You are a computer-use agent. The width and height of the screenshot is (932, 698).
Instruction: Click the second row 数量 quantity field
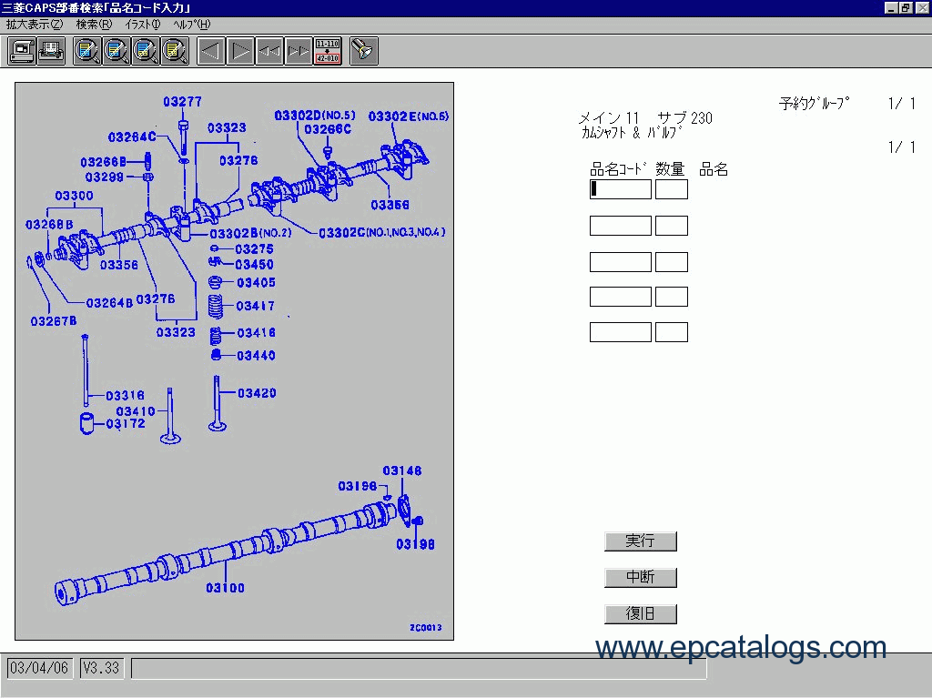pyautogui.click(x=672, y=226)
